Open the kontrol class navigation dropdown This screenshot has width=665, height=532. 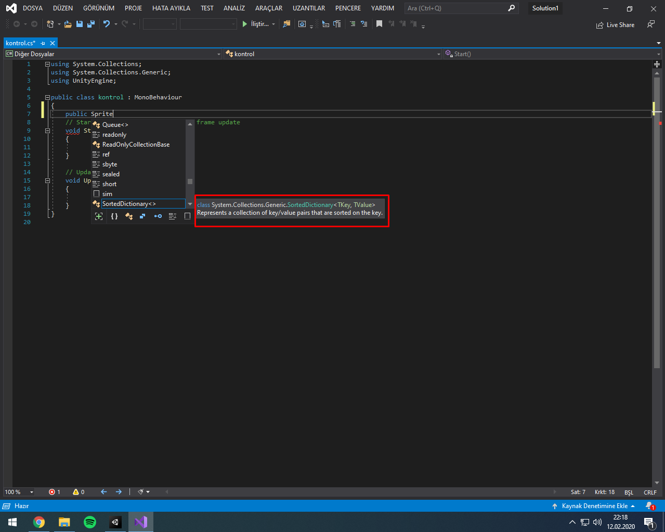point(333,54)
